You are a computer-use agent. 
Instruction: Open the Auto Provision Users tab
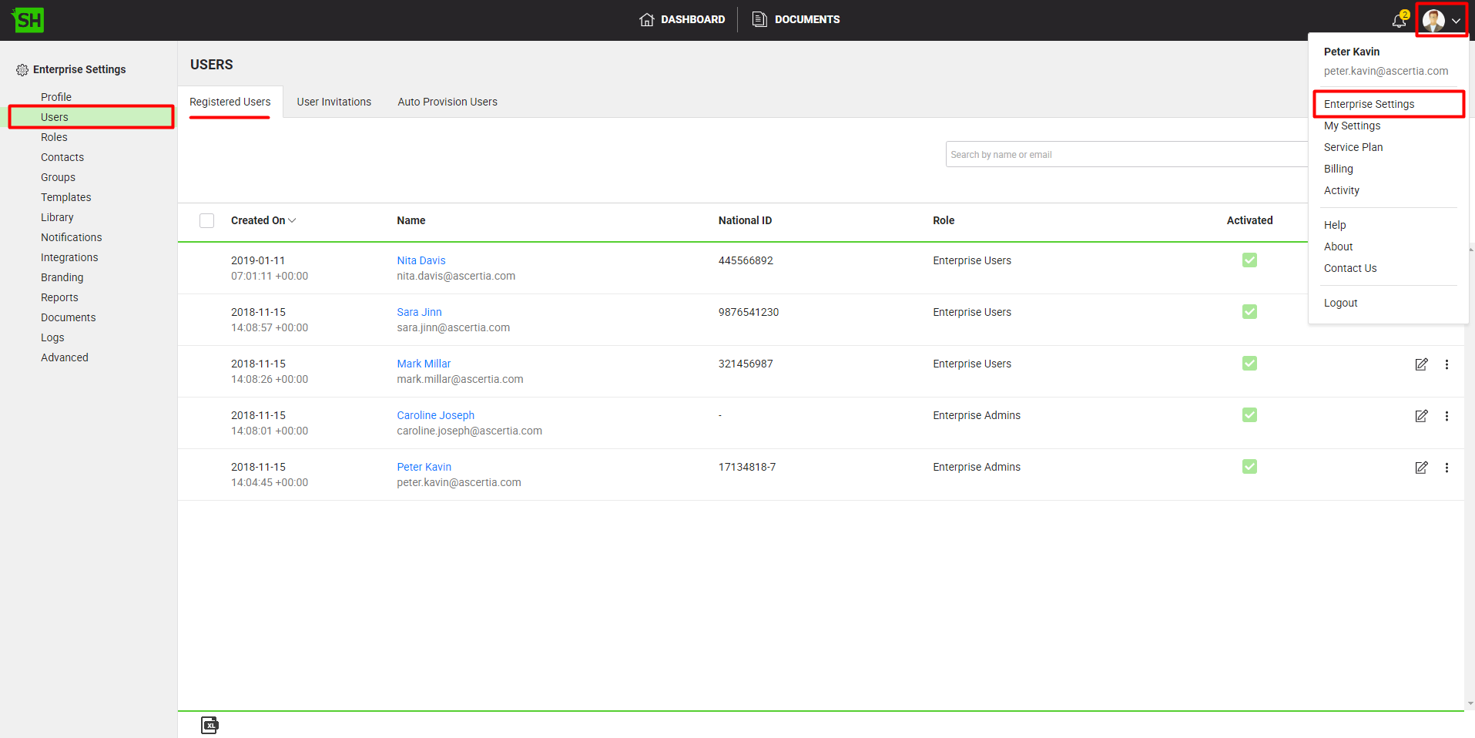(x=447, y=102)
